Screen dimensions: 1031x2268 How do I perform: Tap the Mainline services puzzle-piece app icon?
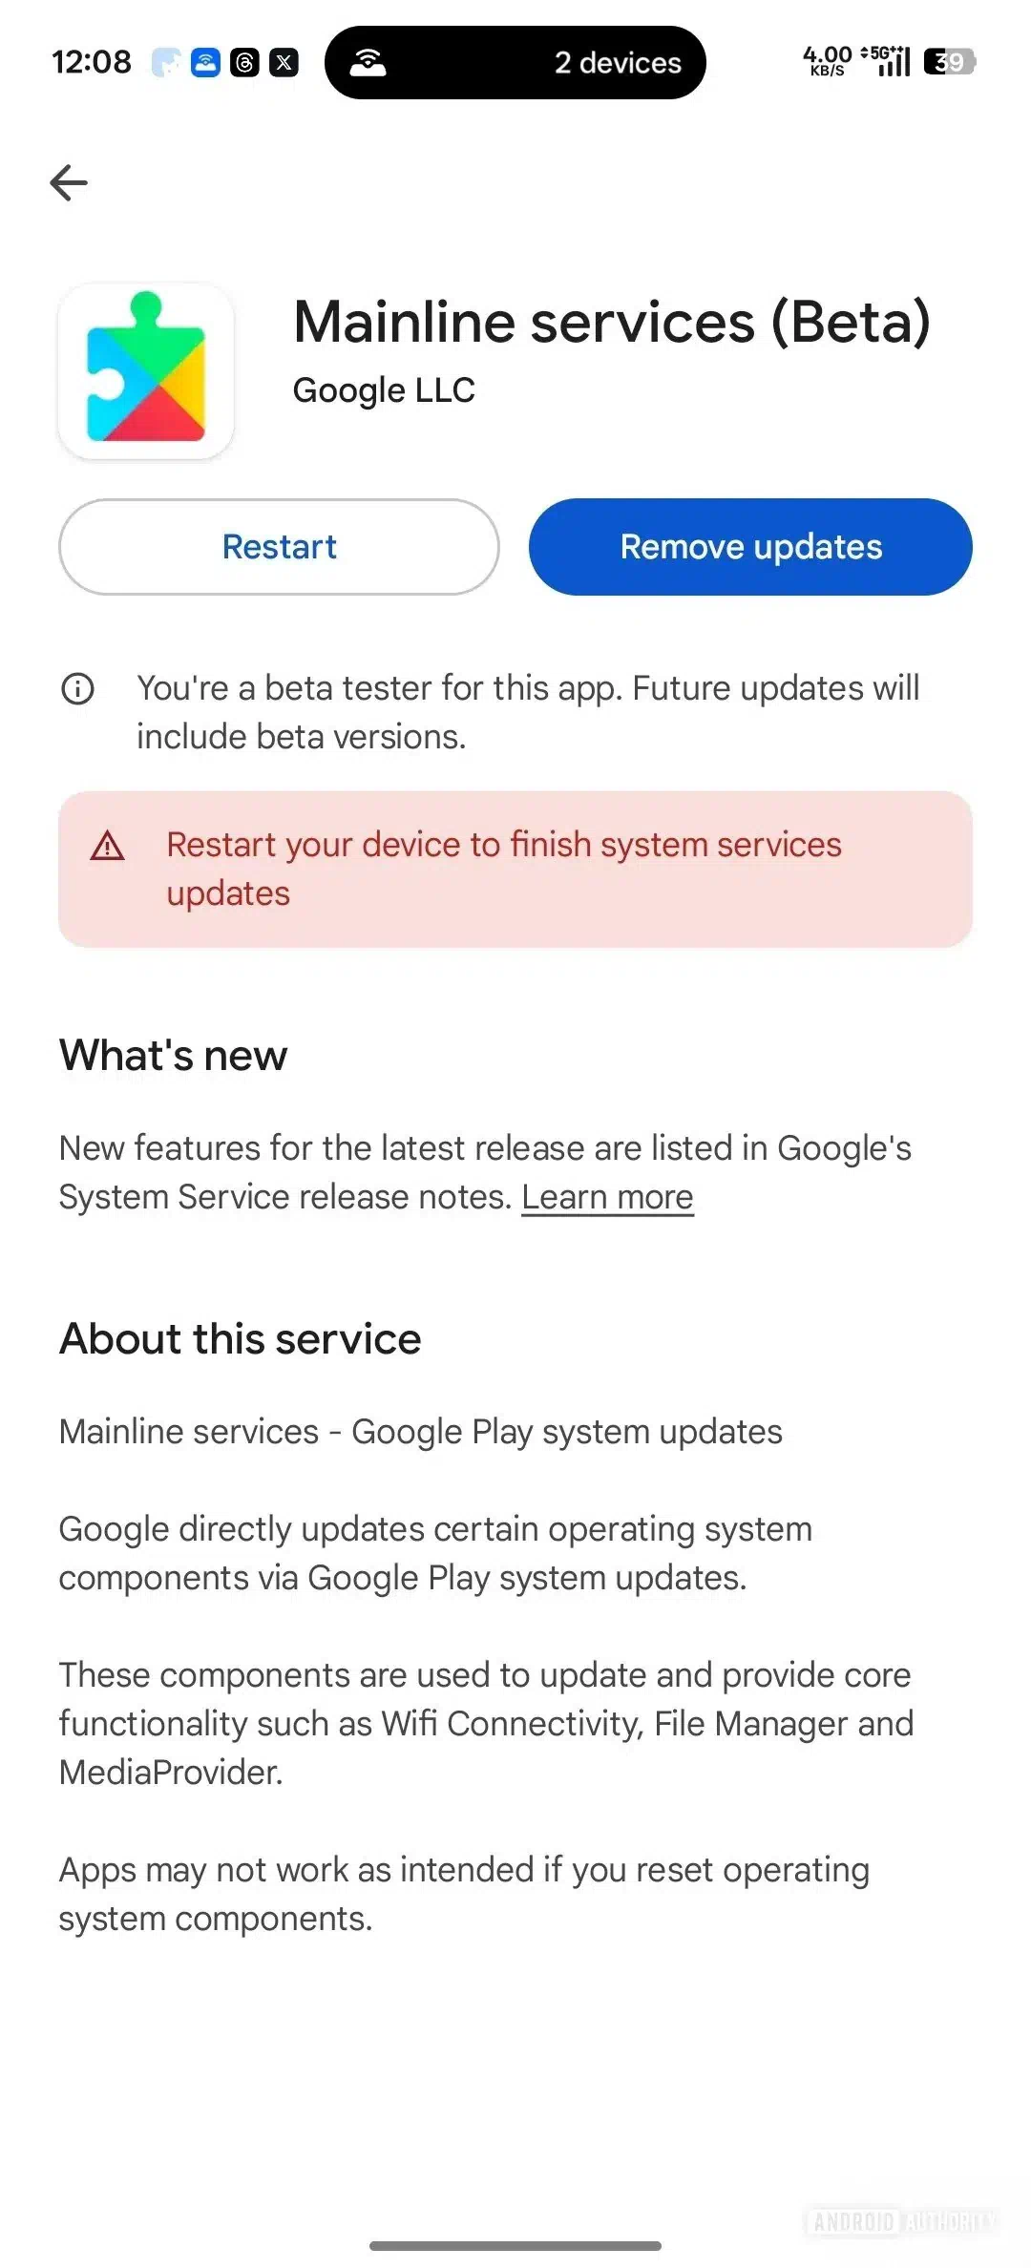click(x=146, y=370)
